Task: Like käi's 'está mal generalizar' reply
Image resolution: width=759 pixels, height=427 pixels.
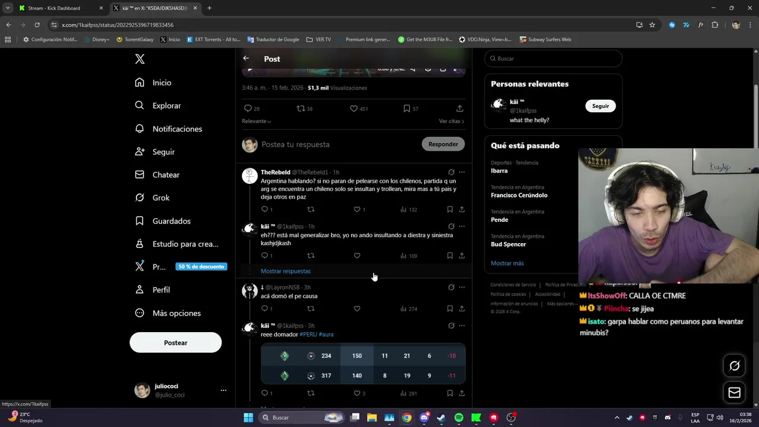Action: click(357, 256)
